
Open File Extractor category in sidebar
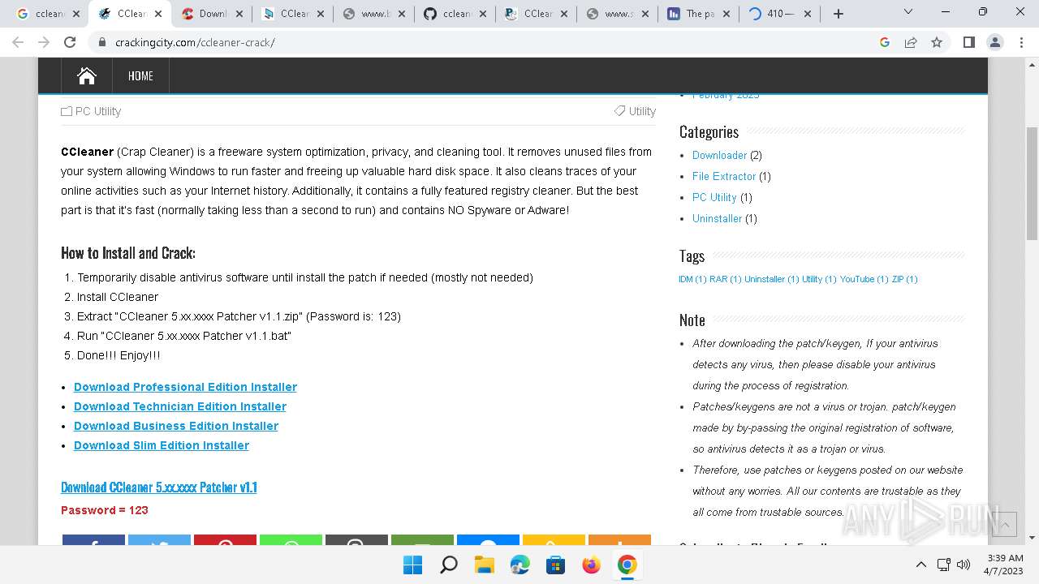[x=724, y=176]
